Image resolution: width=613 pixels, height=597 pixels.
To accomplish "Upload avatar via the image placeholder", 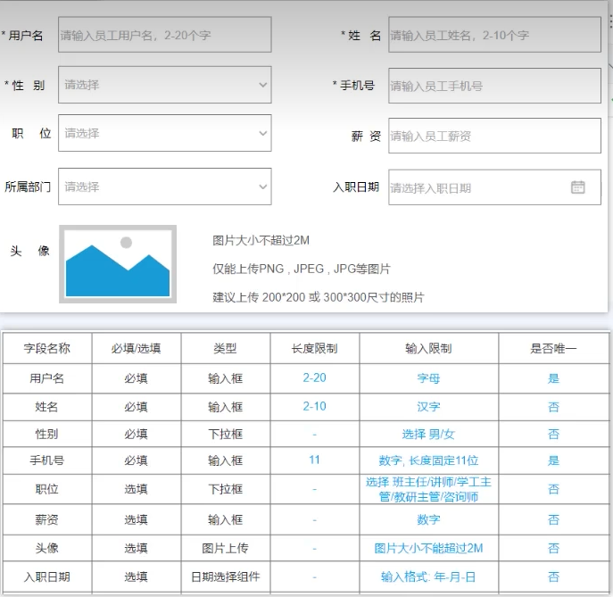I will 118,264.
